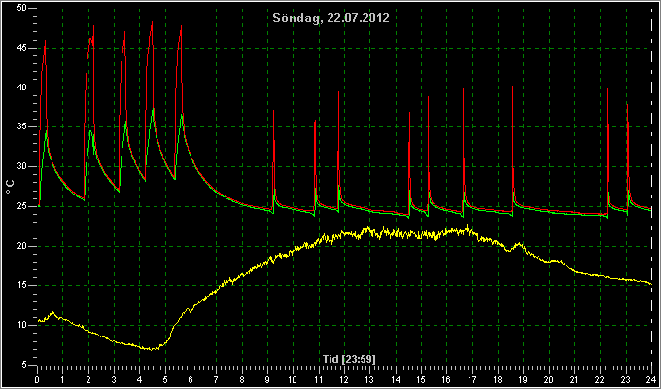
Task: Select hour 0 on the time axis
Action: coord(38,379)
